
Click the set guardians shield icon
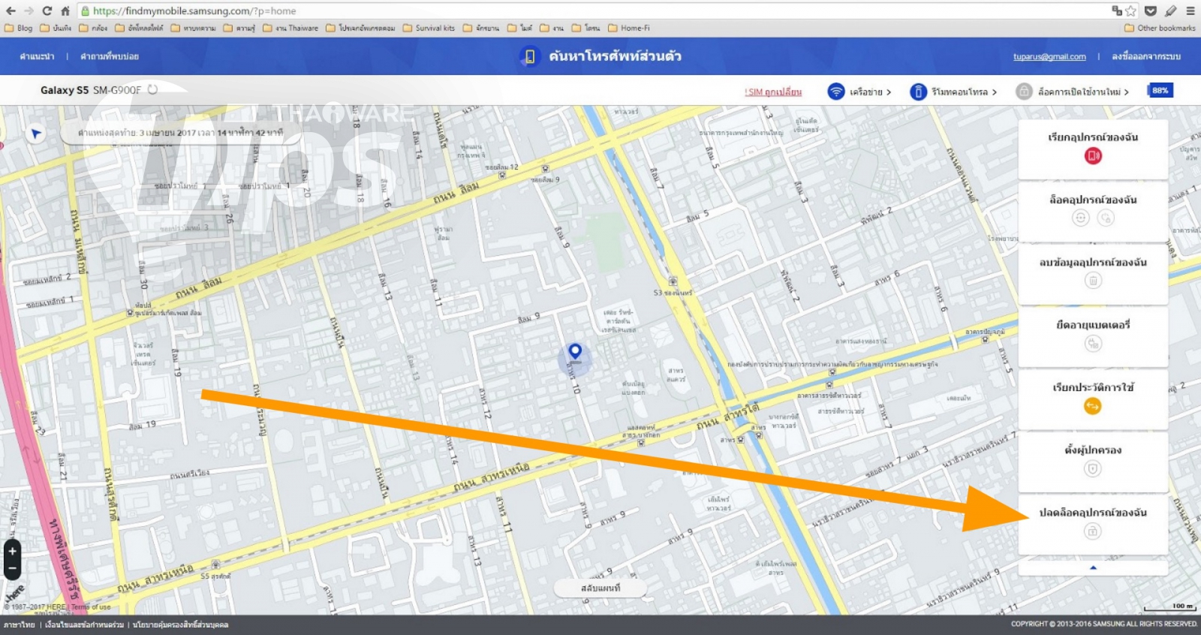(x=1093, y=469)
